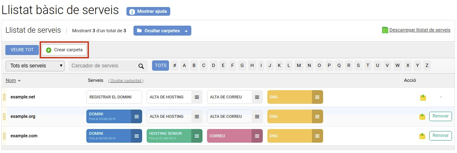457x153 pixels.
Task: Open hamburger menu on CORREU tile
Action: [x=257, y=136]
